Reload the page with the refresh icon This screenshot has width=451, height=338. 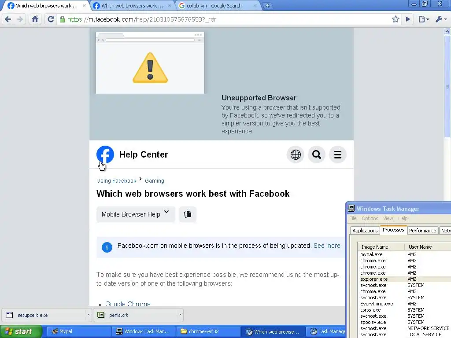(51, 19)
